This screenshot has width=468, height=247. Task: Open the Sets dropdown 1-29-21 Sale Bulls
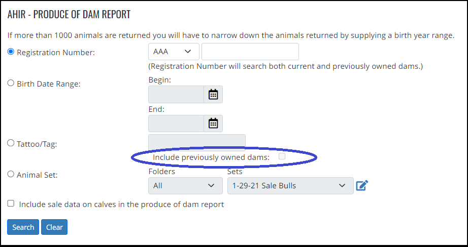290,186
